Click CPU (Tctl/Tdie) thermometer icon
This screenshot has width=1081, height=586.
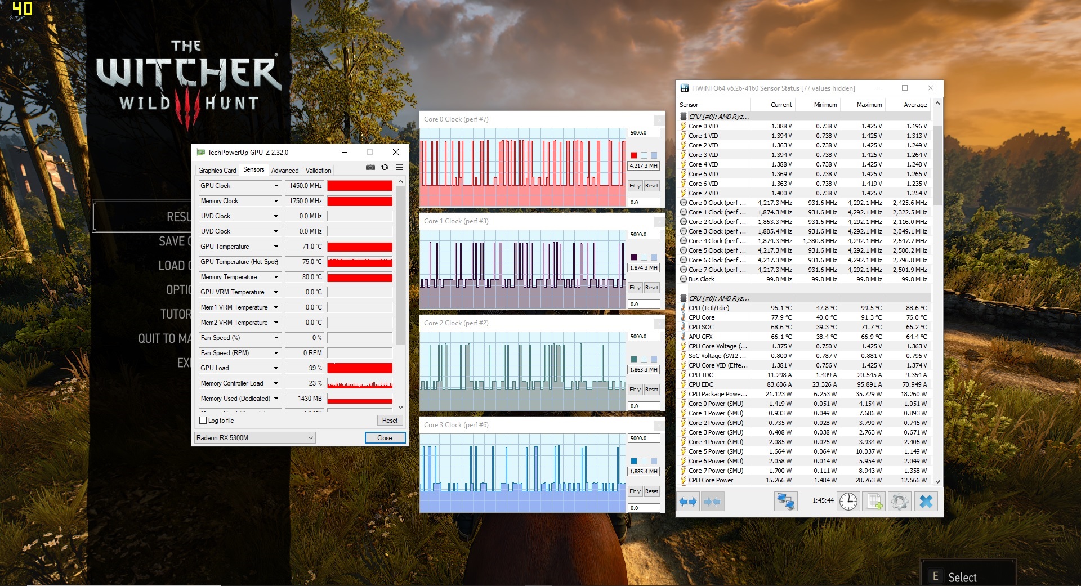pos(684,308)
